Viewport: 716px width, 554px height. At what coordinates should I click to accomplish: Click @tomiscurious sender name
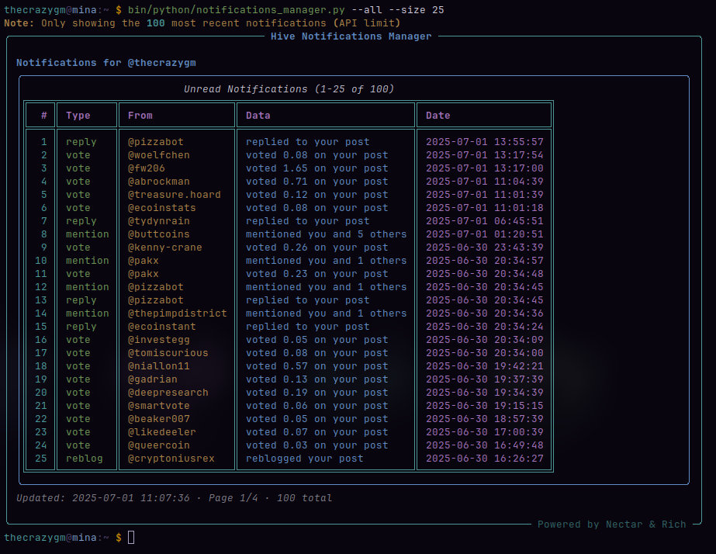(168, 353)
